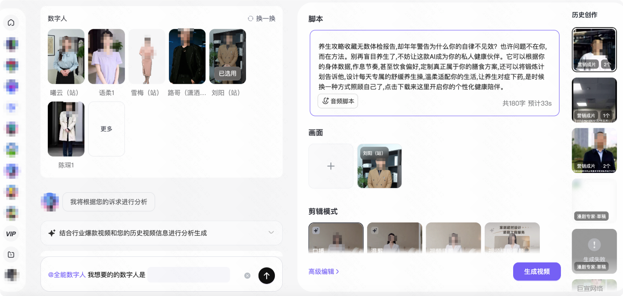The width and height of the screenshot is (623, 296).
Task: Choose the 视频模版背景 editing mode with 家居建材设计
Action: click(512, 238)
